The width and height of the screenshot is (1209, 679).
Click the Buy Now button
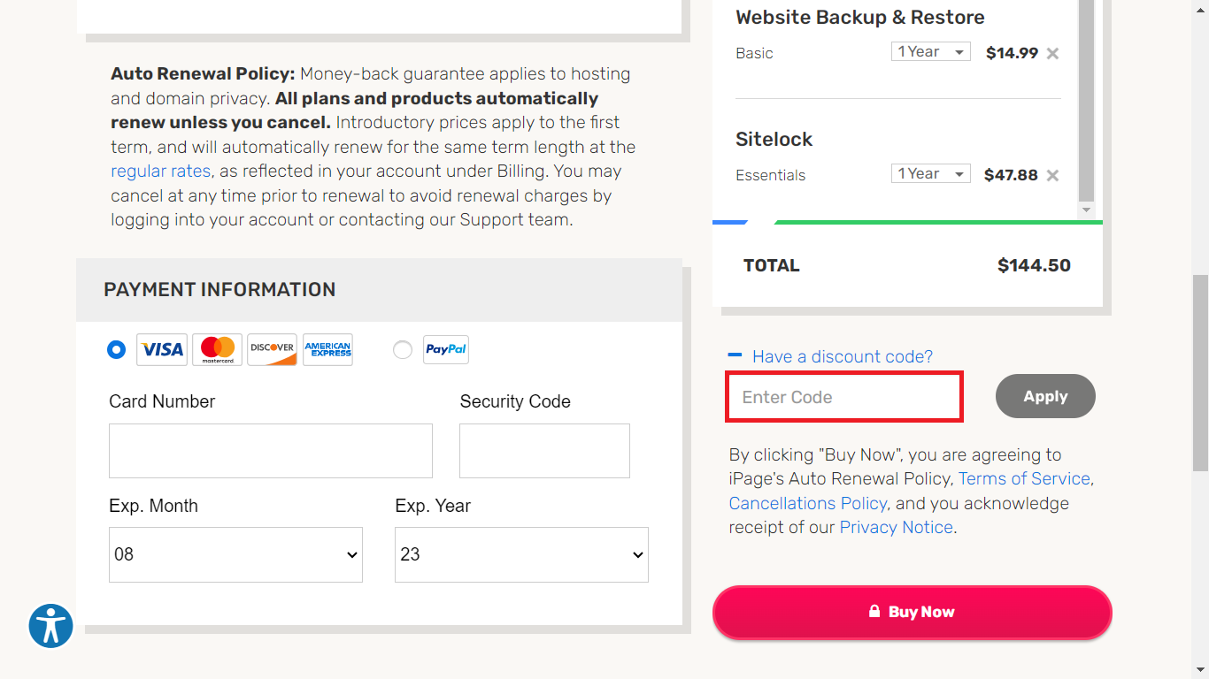pyautogui.click(x=912, y=612)
